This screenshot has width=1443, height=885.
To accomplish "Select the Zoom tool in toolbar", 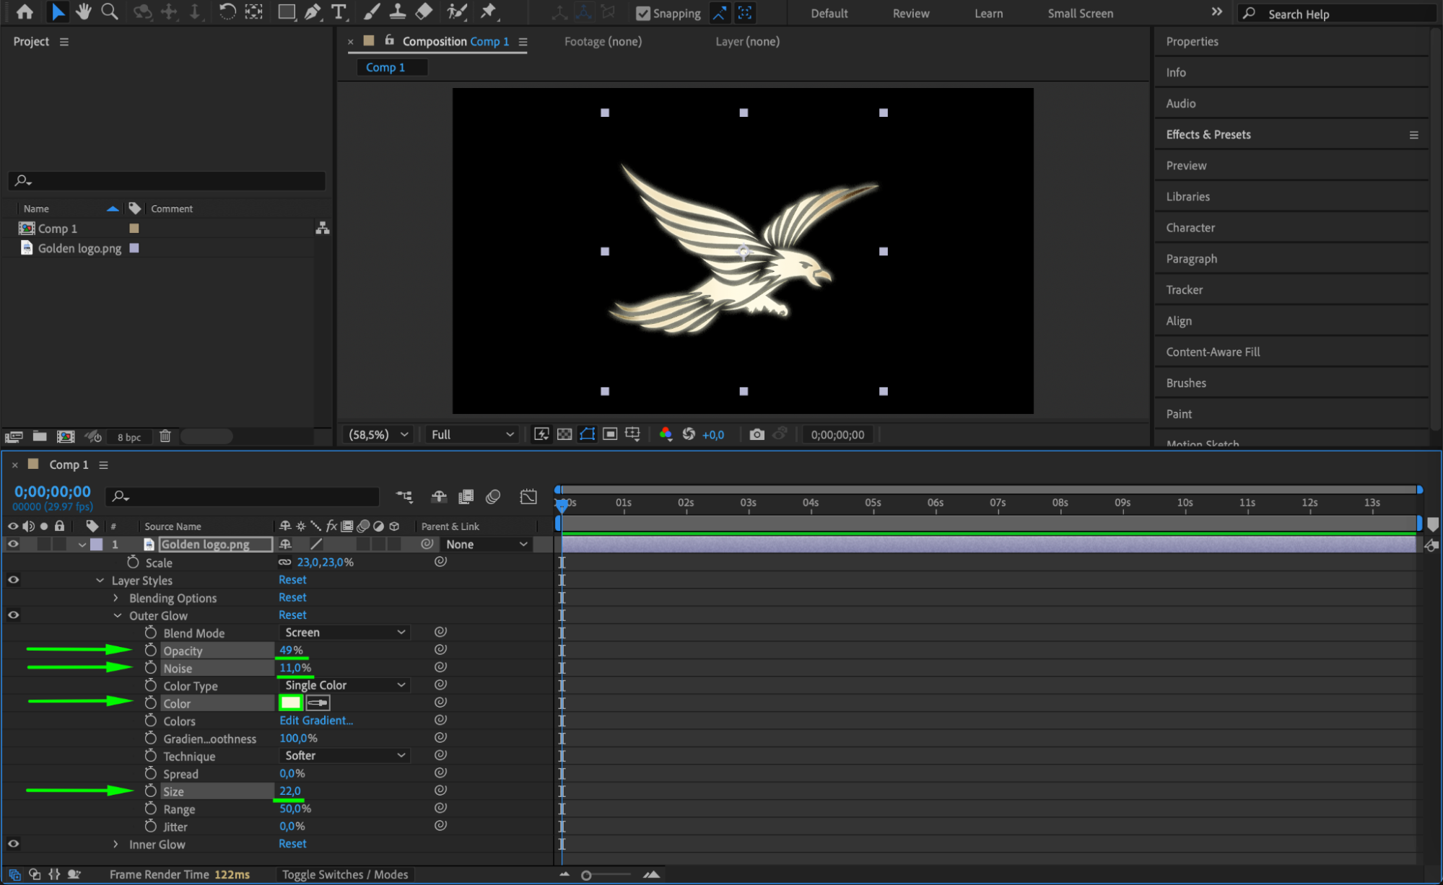I will point(110,12).
